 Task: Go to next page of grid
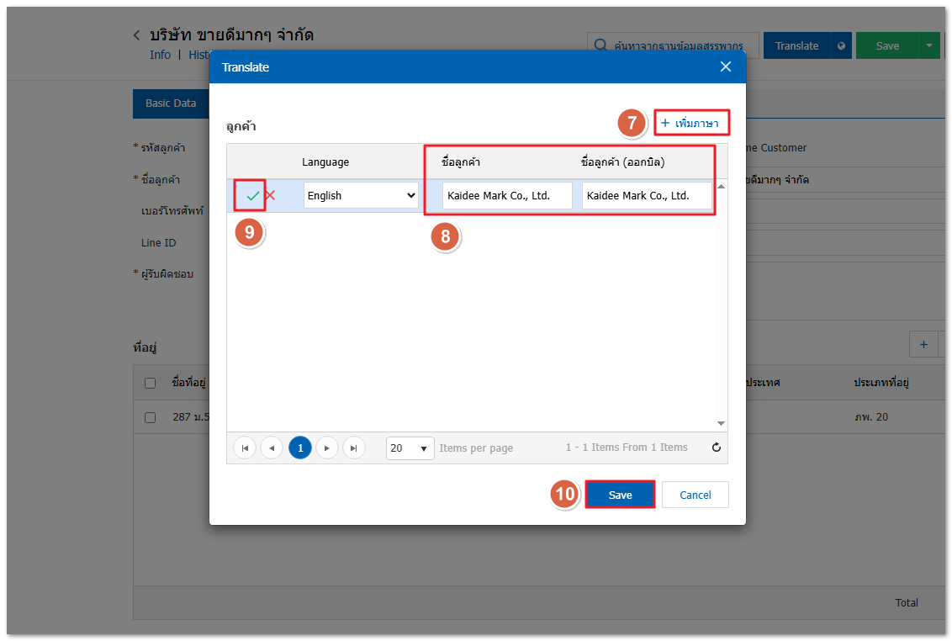(326, 448)
